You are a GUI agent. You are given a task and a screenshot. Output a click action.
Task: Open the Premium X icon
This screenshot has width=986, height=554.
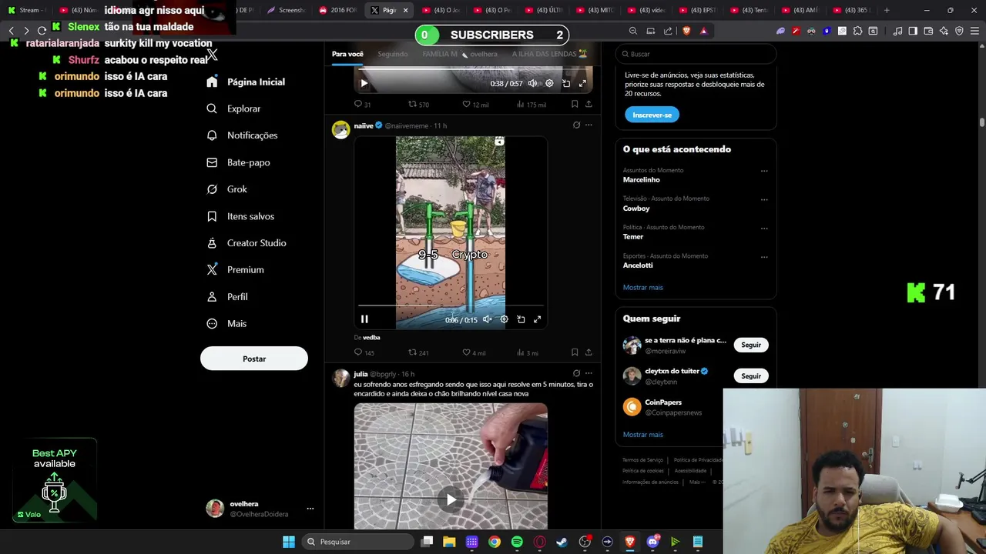[212, 270]
